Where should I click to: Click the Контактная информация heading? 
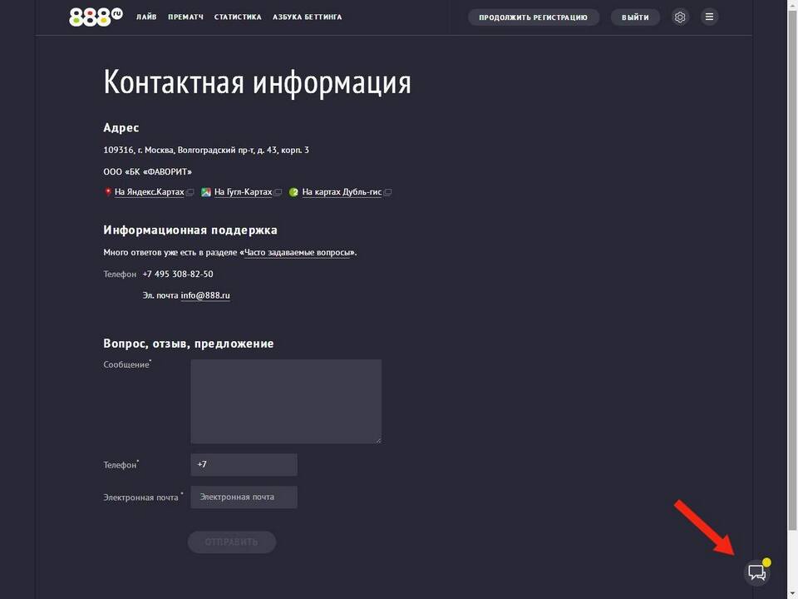click(257, 82)
